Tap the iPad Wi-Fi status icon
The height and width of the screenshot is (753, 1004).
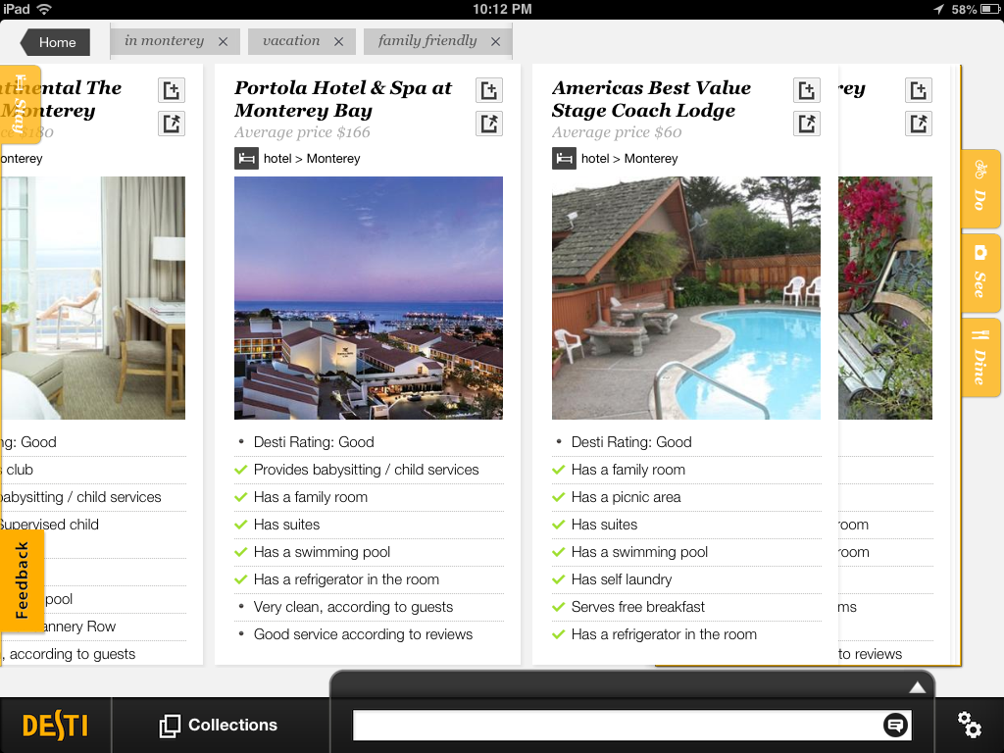(44, 9)
